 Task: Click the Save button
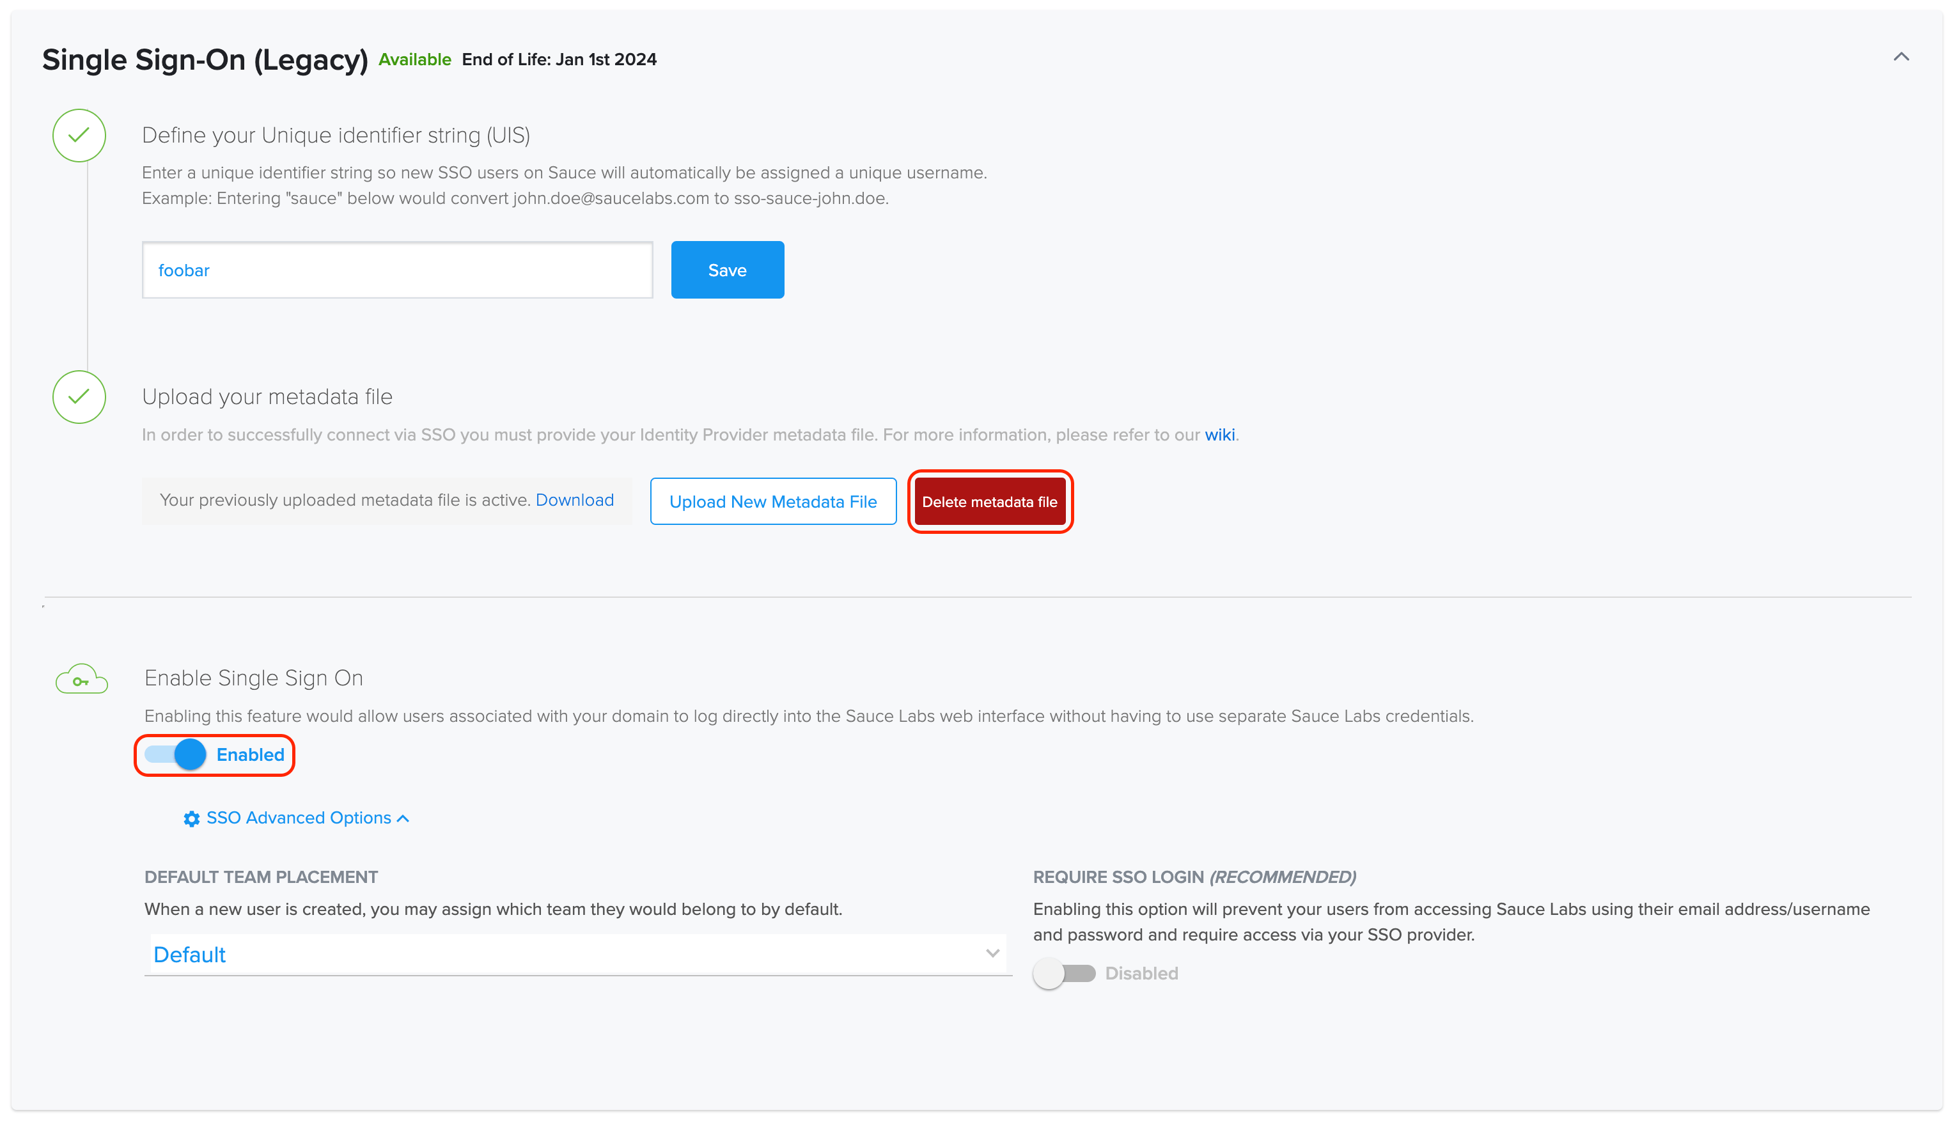pos(726,269)
